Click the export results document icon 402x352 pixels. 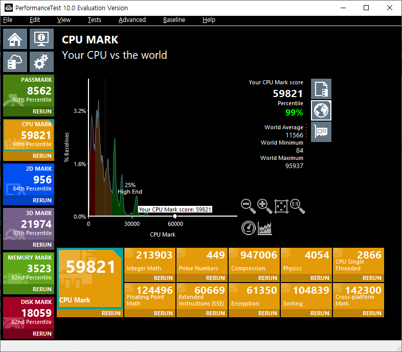(x=321, y=89)
